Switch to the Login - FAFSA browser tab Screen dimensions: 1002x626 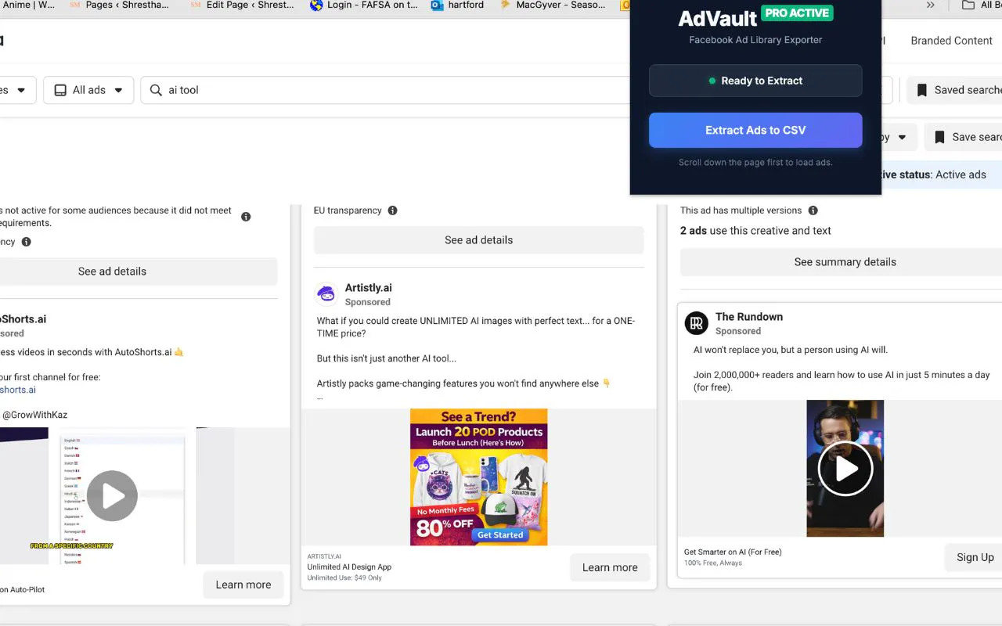point(364,5)
